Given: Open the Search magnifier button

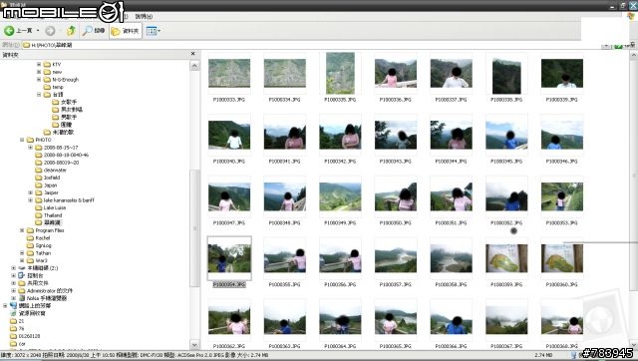Looking at the screenshot, I should coord(94,31).
